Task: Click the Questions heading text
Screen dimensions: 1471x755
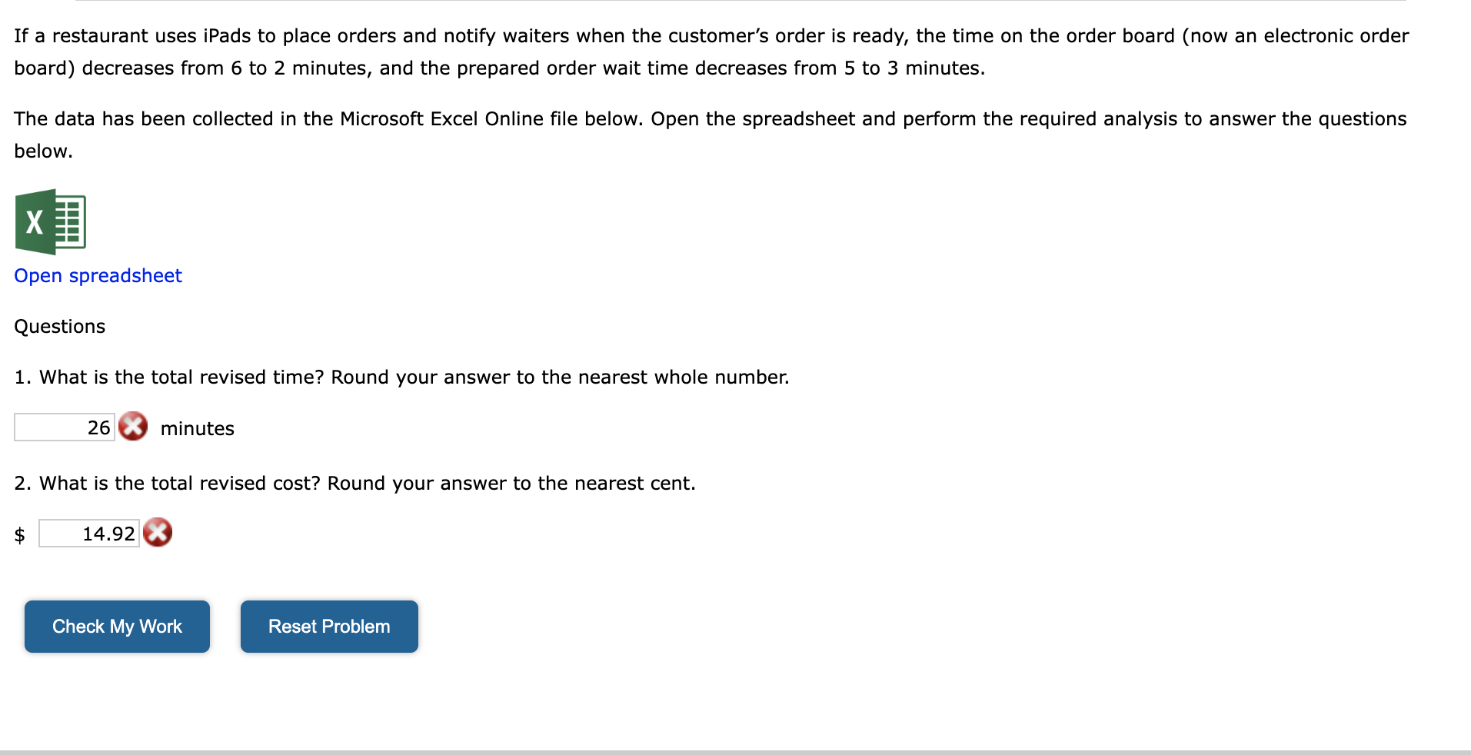Action: coord(59,326)
